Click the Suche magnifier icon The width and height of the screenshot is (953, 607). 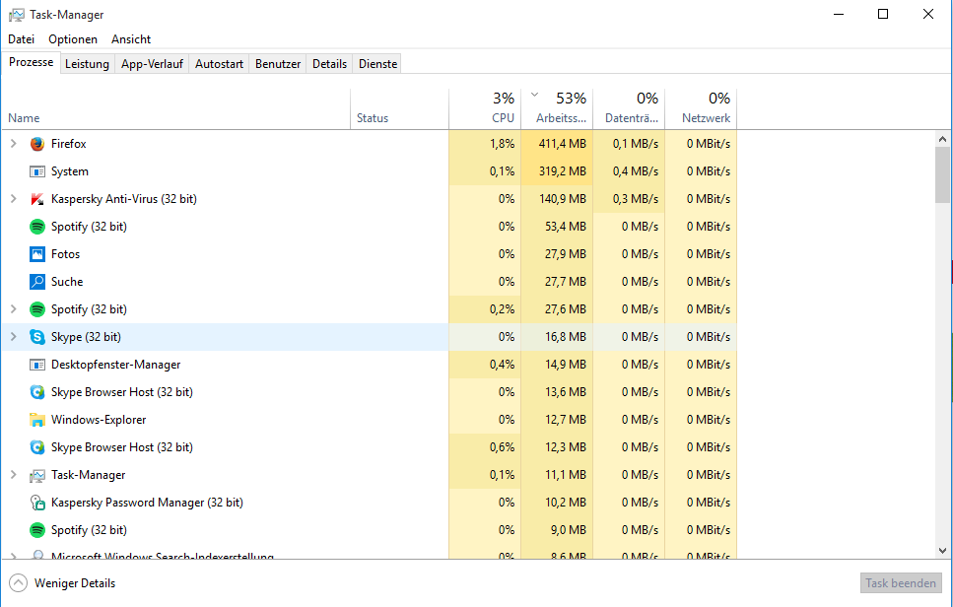(37, 281)
